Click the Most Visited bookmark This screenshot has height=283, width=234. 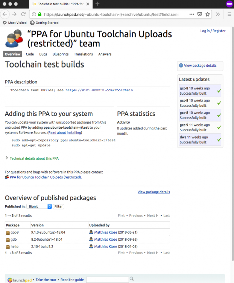pos(15,23)
